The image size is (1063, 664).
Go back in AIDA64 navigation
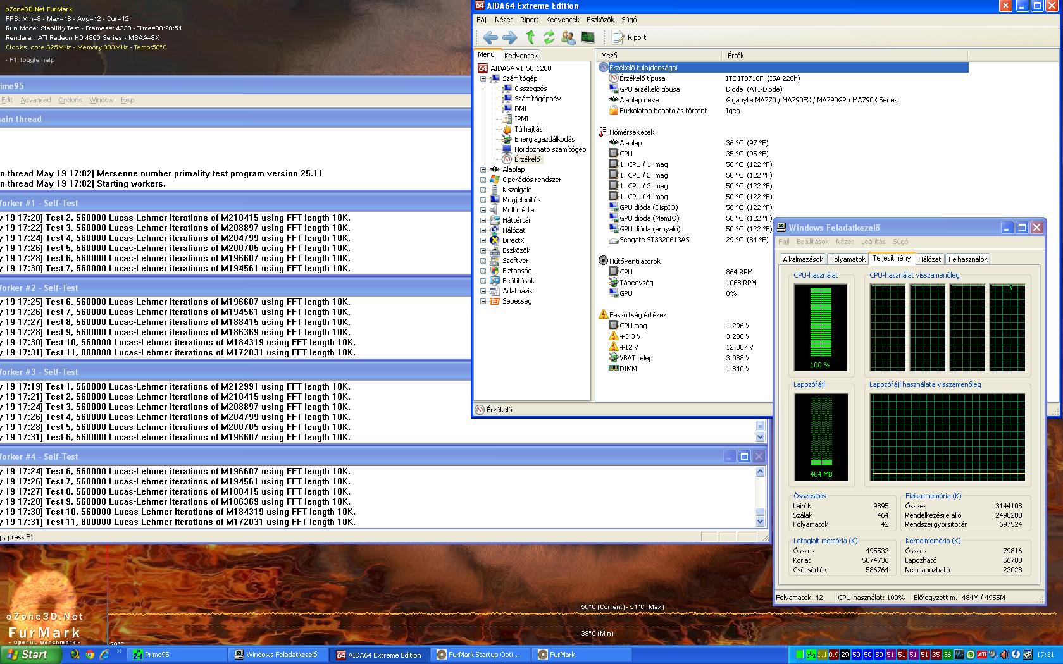click(x=490, y=37)
